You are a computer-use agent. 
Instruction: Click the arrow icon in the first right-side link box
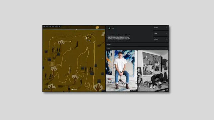167,27
